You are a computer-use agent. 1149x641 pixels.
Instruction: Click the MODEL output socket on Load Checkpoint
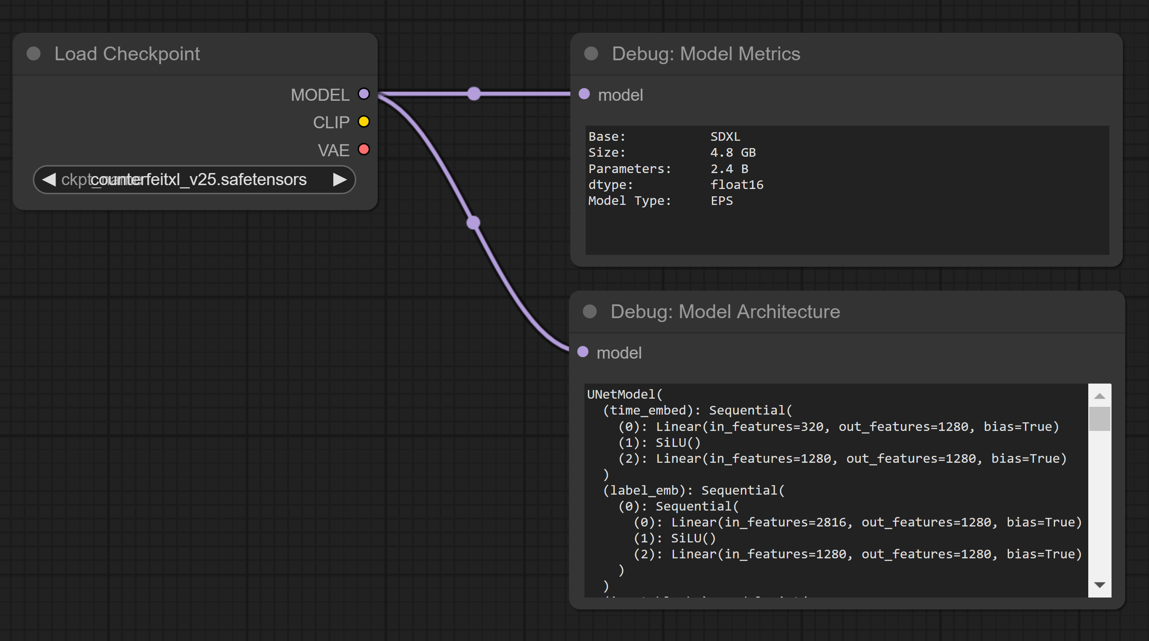coord(363,94)
